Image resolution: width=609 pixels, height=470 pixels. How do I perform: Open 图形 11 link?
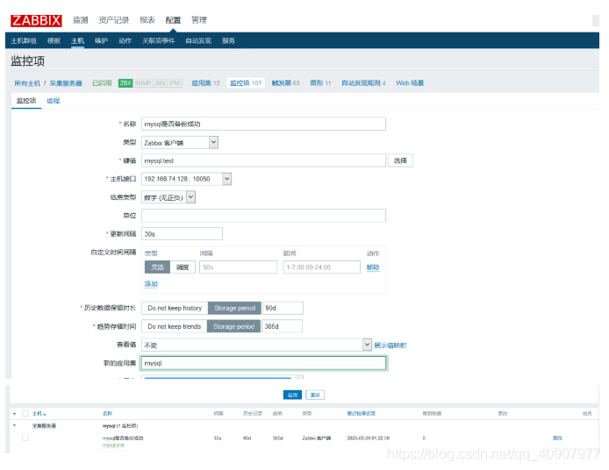(320, 83)
